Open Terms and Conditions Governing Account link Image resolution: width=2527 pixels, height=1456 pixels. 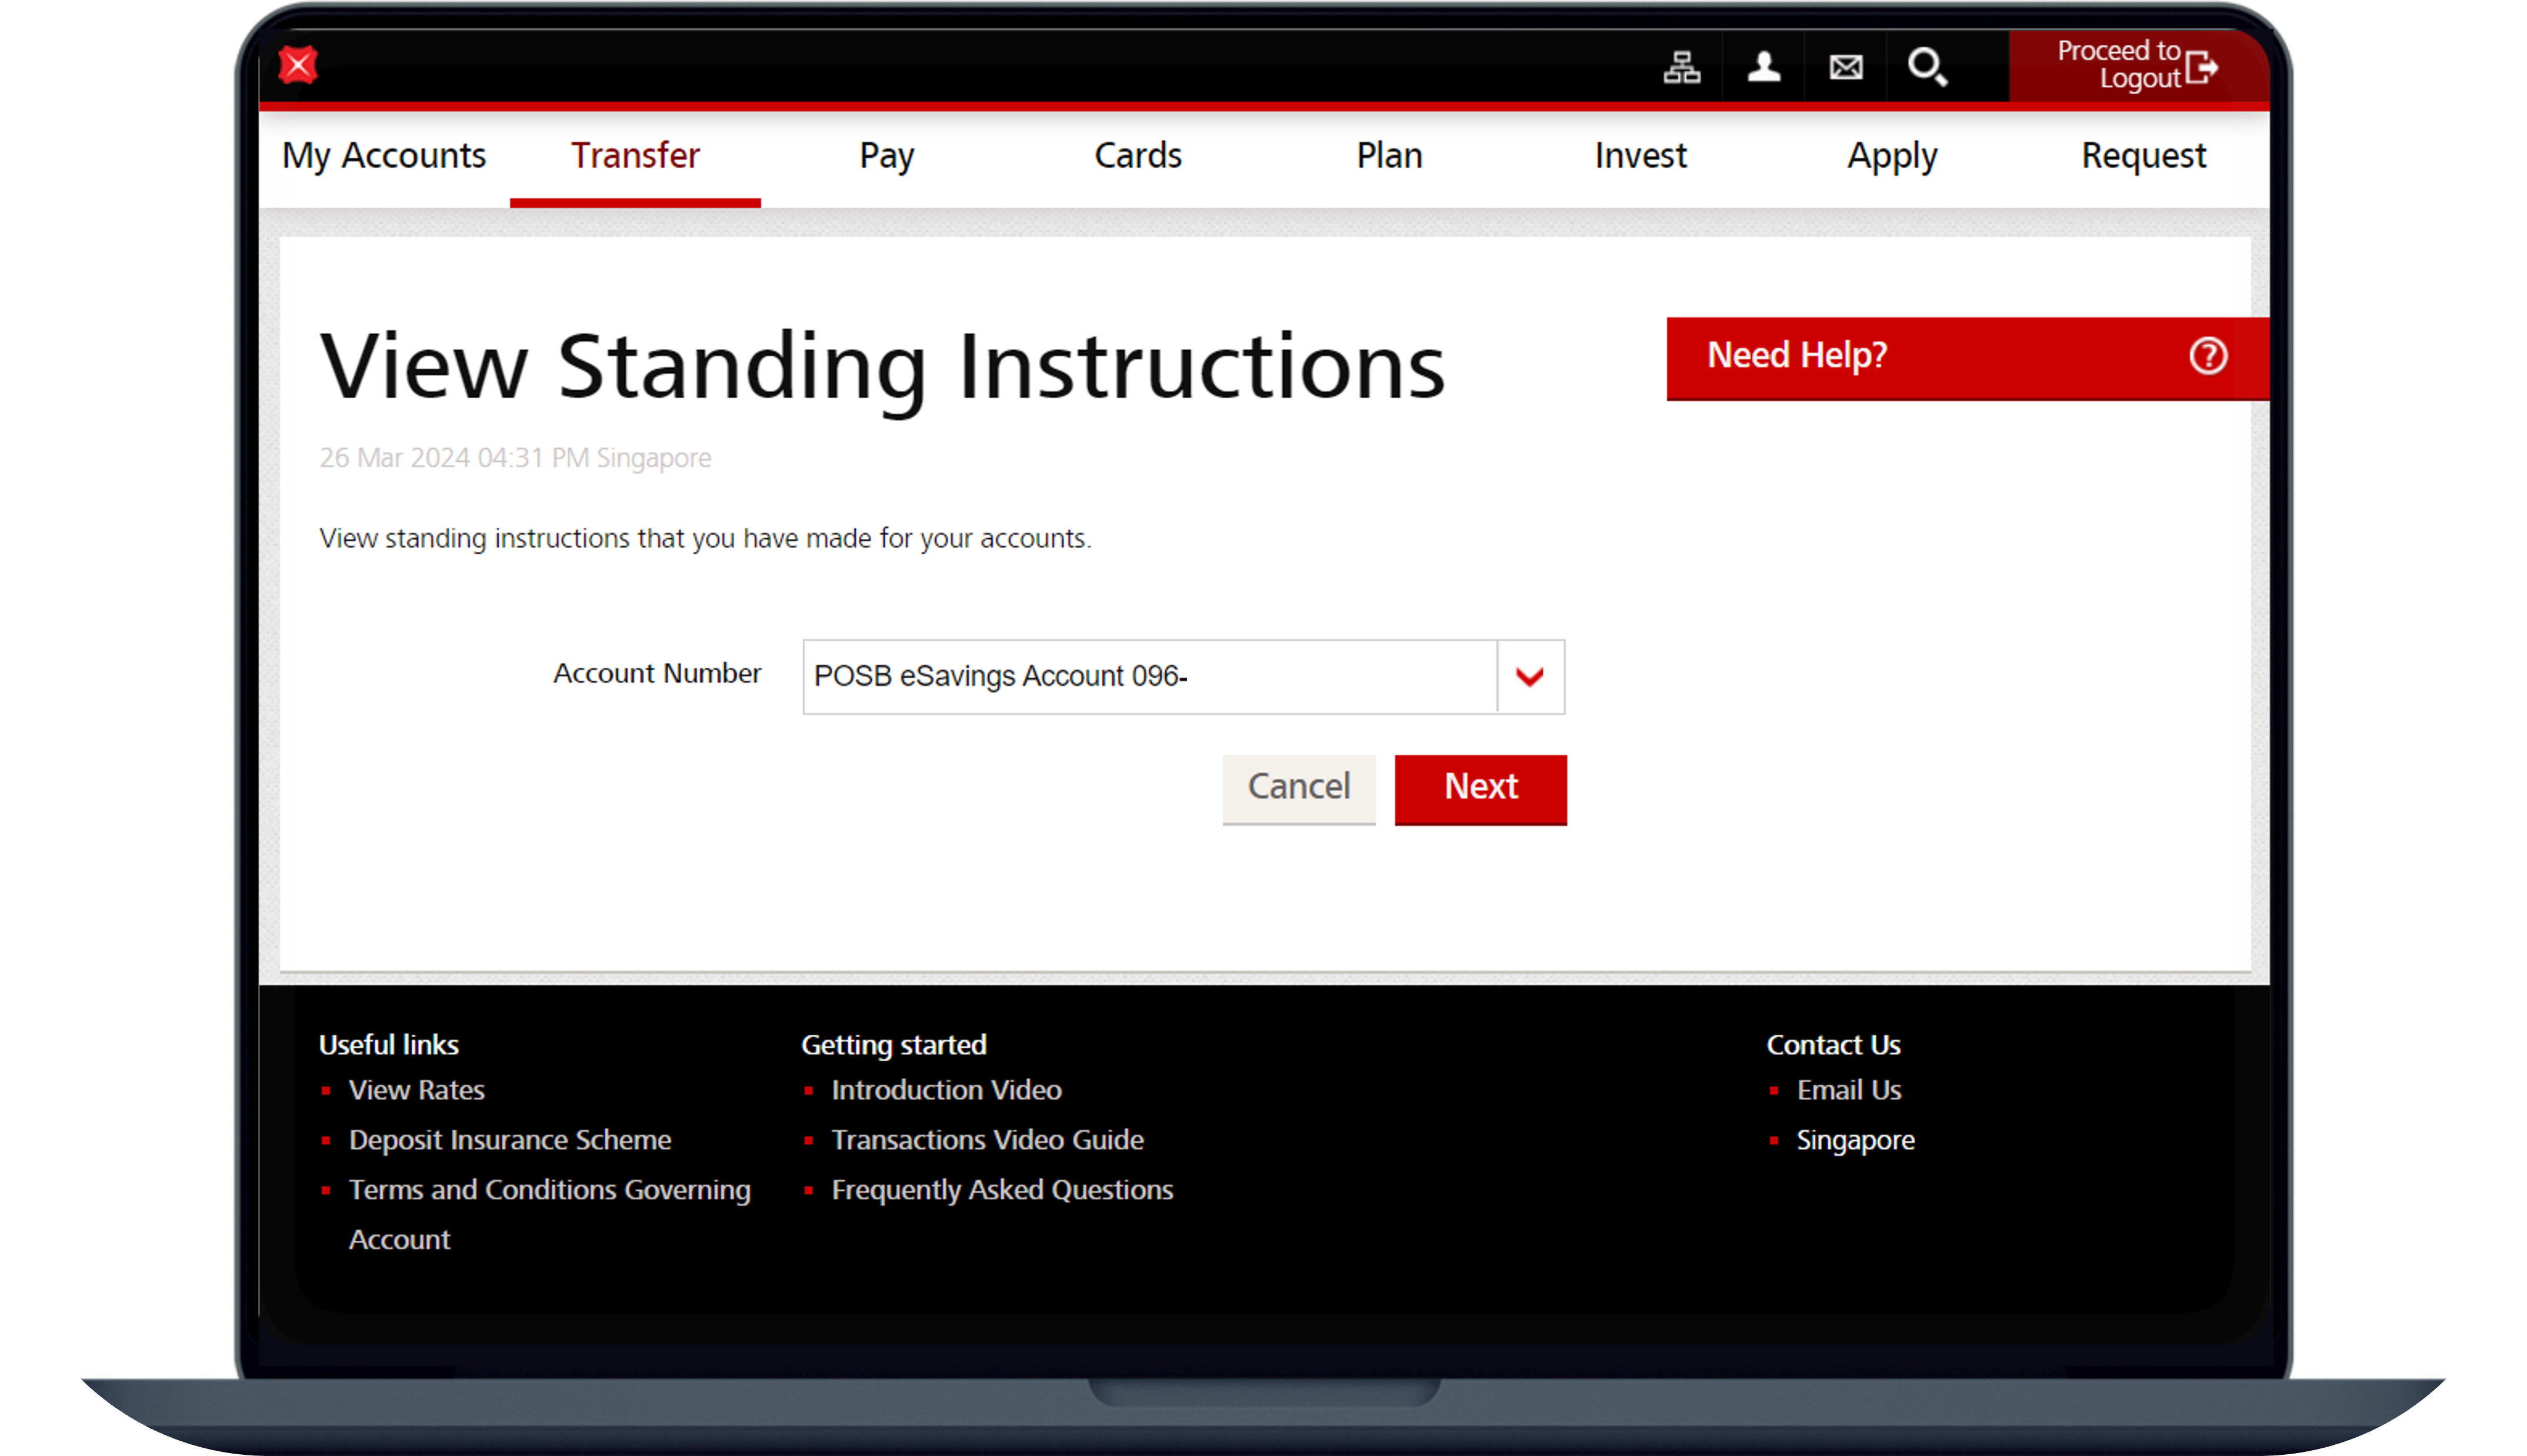550,1214
